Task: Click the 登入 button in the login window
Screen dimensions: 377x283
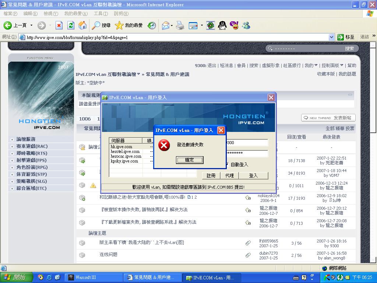Action: click(x=253, y=175)
